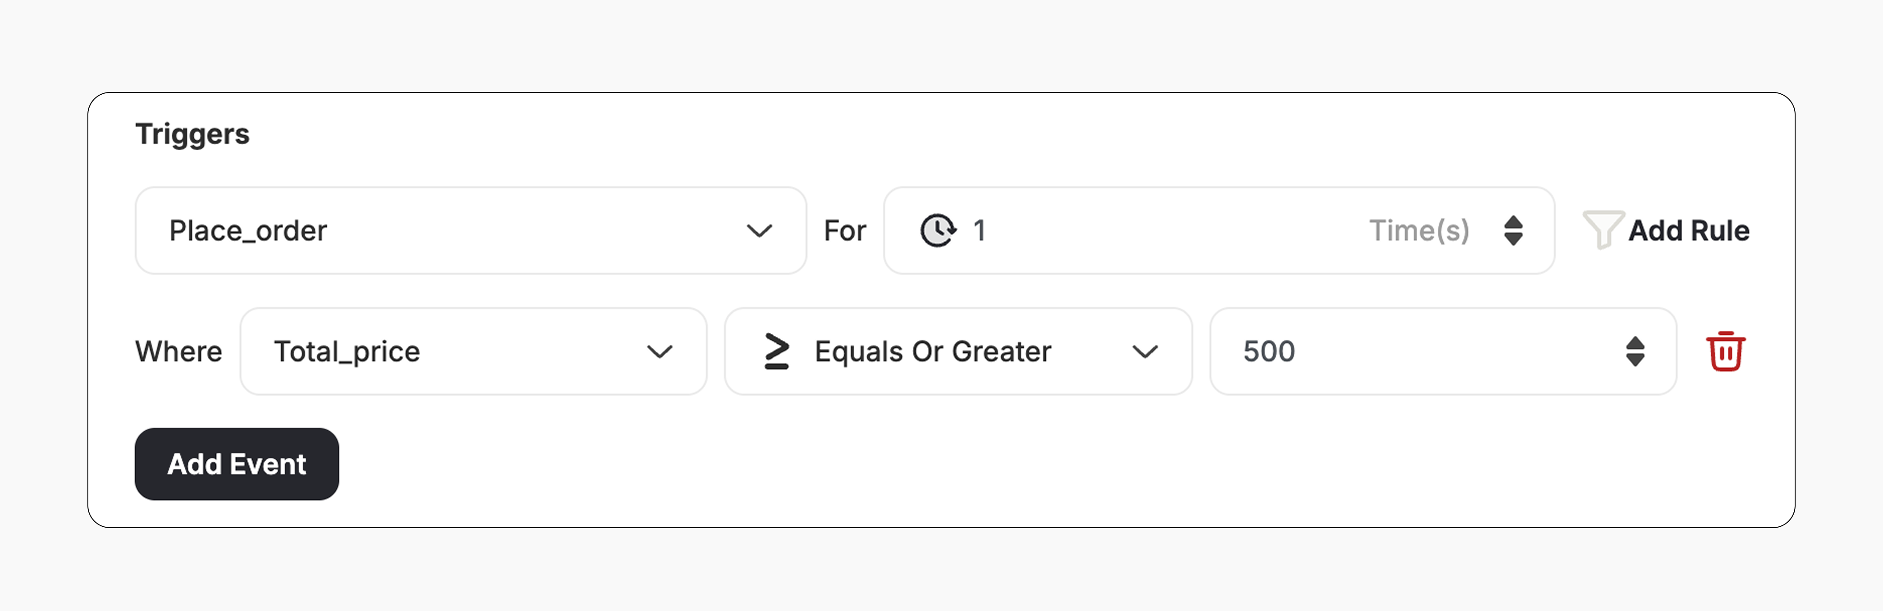Delete the Total_price rule via red trash icon

[x=1725, y=351]
